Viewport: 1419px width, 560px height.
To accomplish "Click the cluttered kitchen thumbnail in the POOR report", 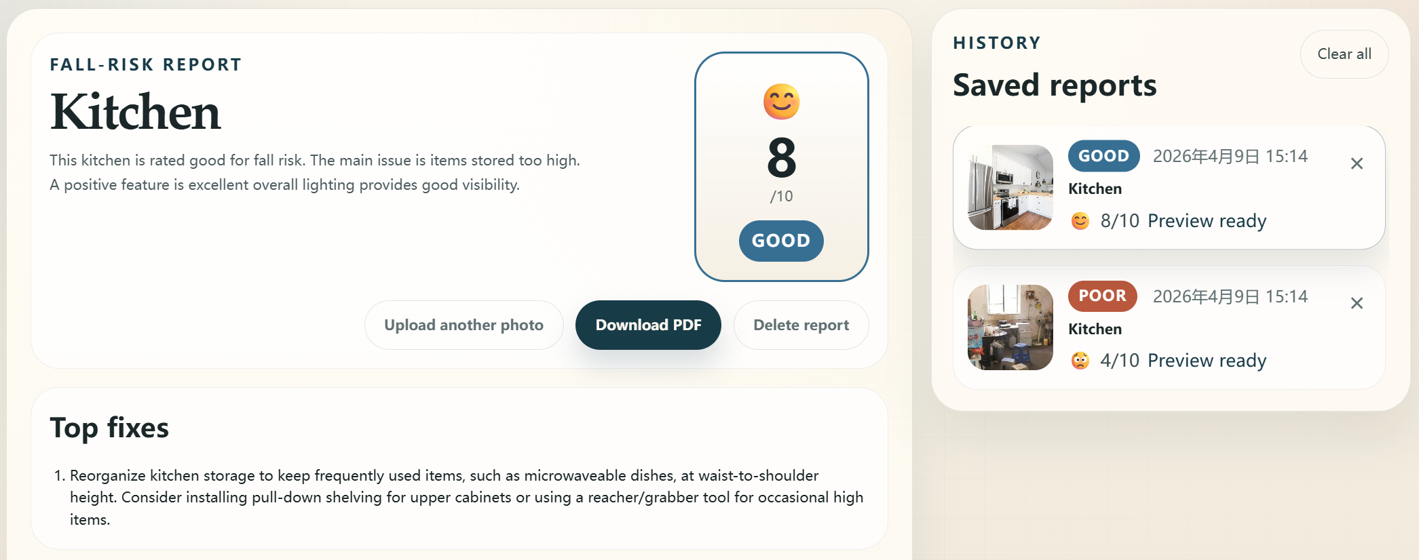I will pos(1008,327).
